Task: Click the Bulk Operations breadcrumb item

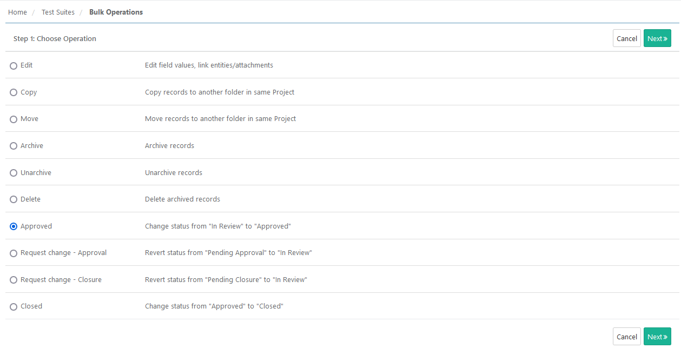Action: pyautogui.click(x=116, y=12)
